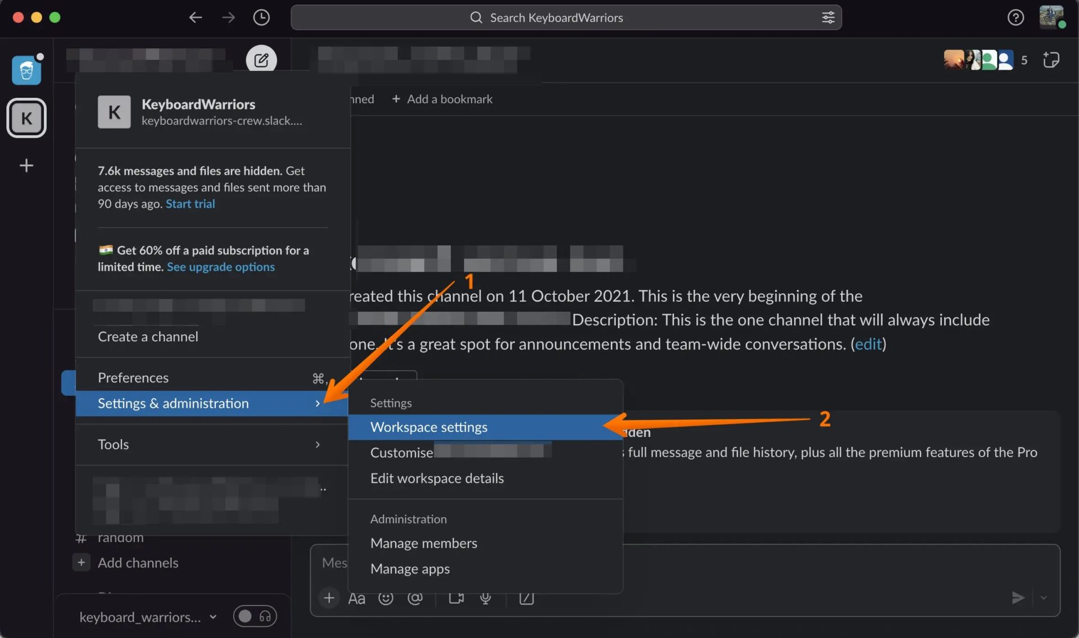Viewport: 1079px width, 638px height.
Task: Open text formatting with the Aa icon
Action: click(356, 598)
